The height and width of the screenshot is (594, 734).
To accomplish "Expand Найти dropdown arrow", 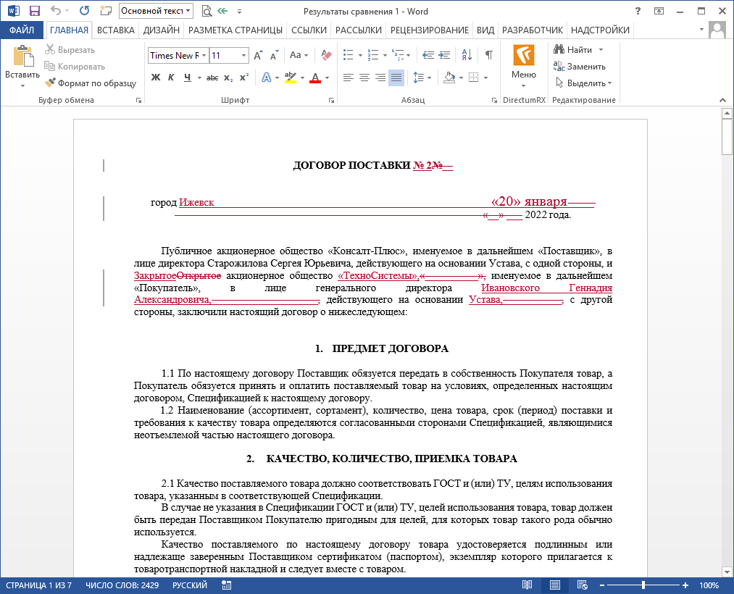I will pos(601,49).
